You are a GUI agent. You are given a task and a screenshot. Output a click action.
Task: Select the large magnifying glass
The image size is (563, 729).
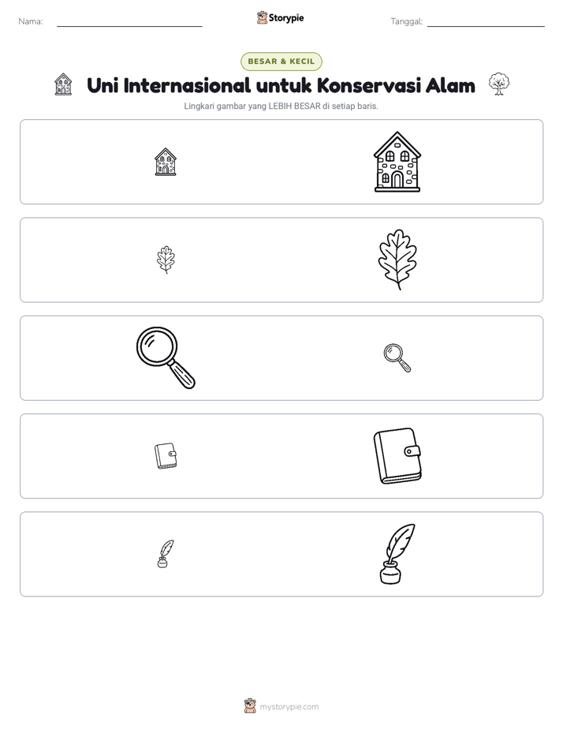coord(166,357)
